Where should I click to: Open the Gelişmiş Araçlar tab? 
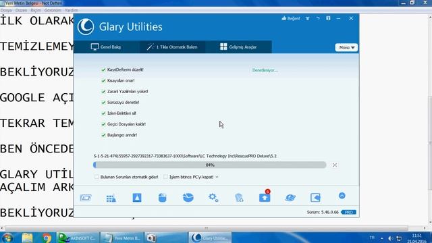click(238, 47)
